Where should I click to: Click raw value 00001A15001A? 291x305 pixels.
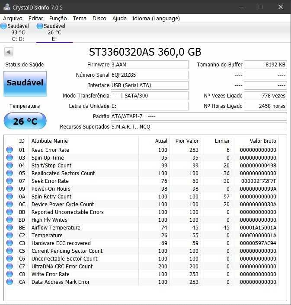[258, 228]
